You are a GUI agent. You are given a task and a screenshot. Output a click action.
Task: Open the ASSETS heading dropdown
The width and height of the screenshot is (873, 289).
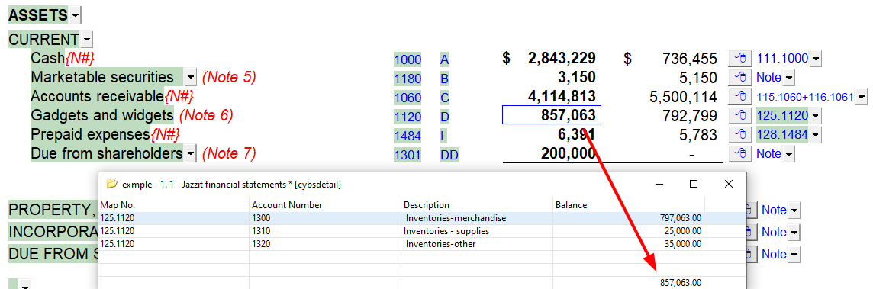point(75,15)
